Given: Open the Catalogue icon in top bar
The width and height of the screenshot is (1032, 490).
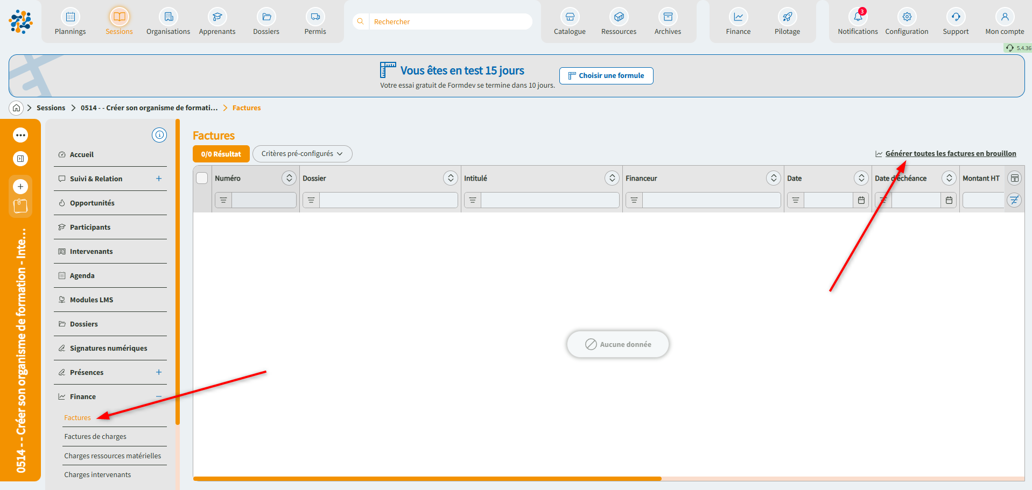Looking at the screenshot, I should point(570,17).
